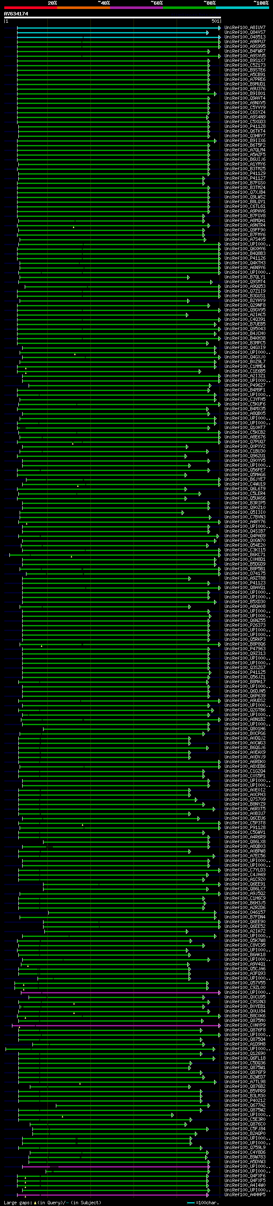The image size is (273, 1206).
Task: Open hit UniRef100_B7QLY1
Action: 244,277
